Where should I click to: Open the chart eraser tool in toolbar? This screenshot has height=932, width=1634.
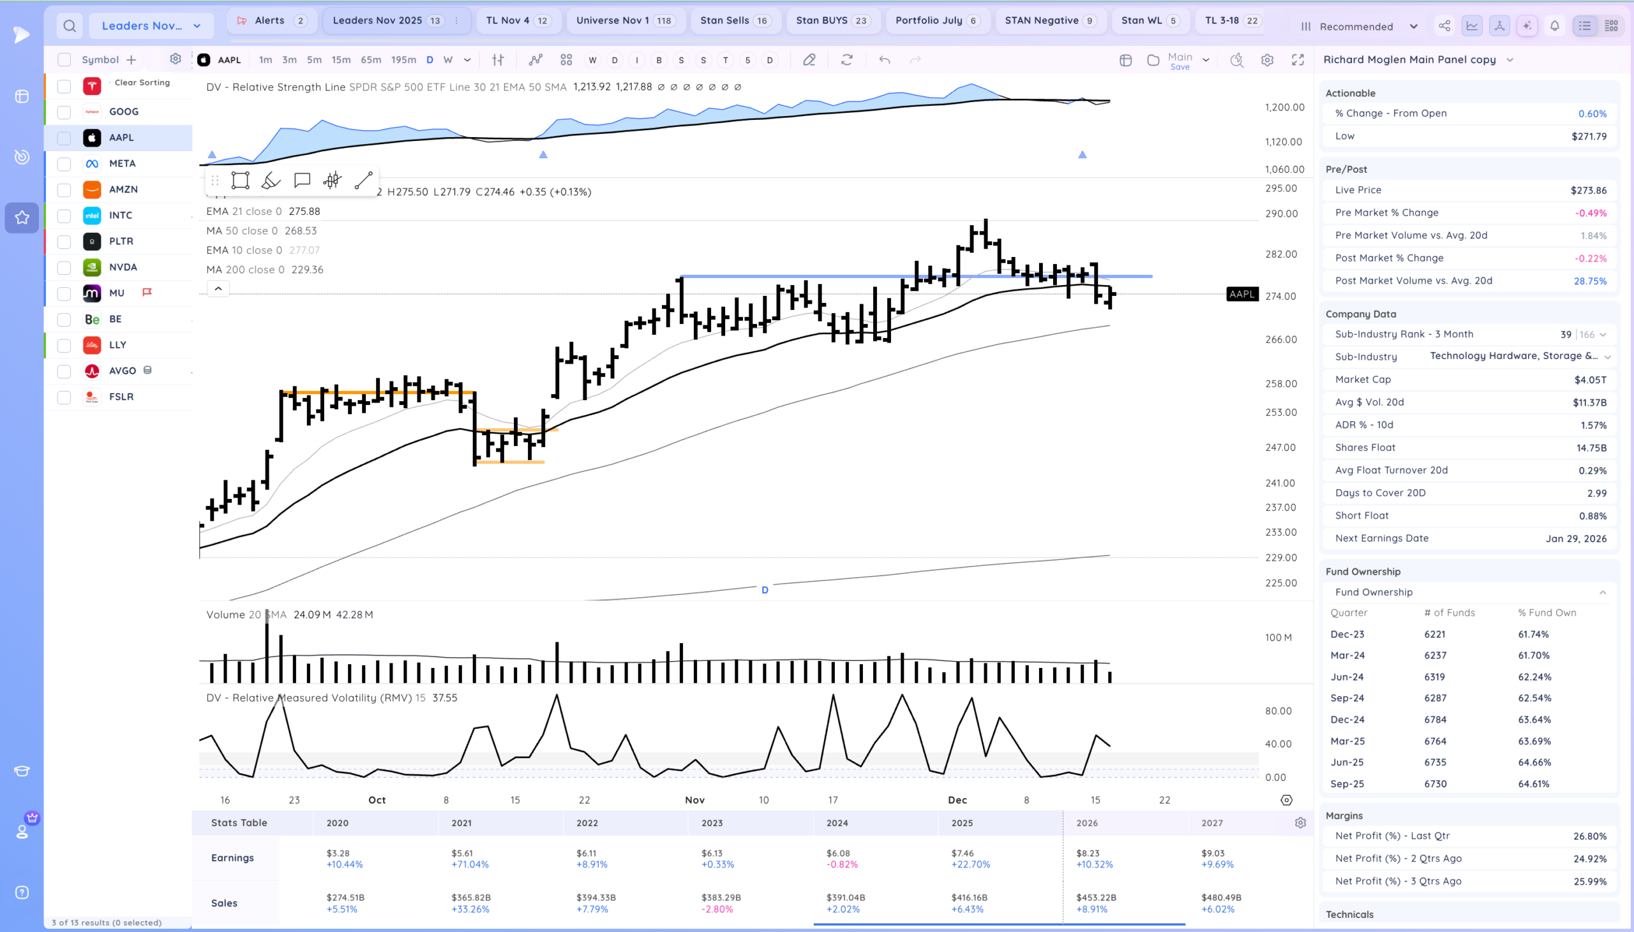click(x=809, y=59)
